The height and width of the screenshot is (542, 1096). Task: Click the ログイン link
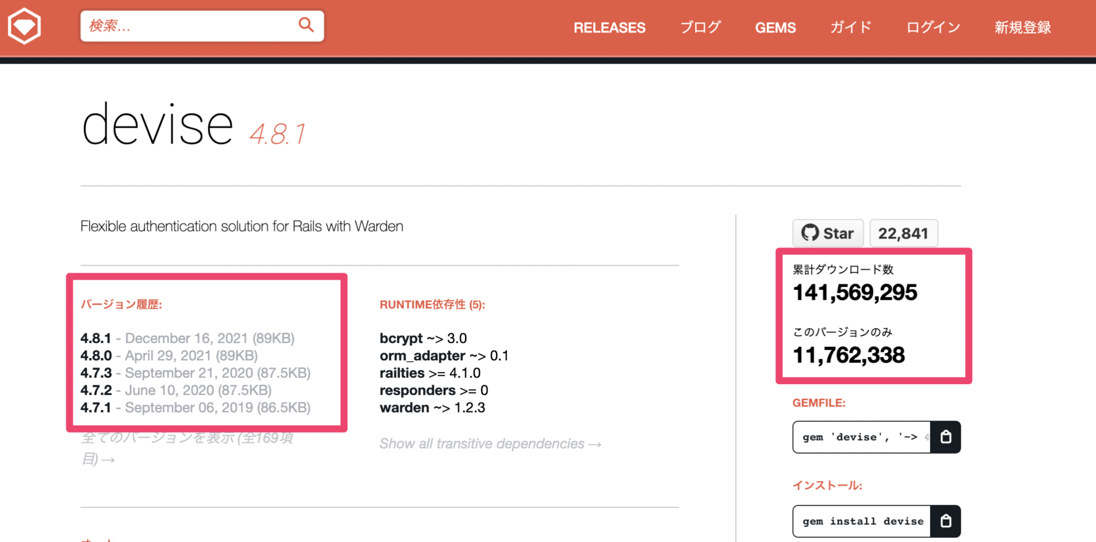pyautogui.click(x=933, y=28)
